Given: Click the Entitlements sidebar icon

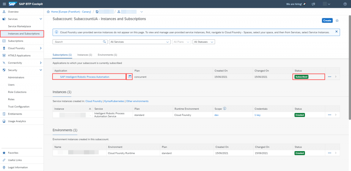Looking at the screenshot, I should tap(4, 114).
